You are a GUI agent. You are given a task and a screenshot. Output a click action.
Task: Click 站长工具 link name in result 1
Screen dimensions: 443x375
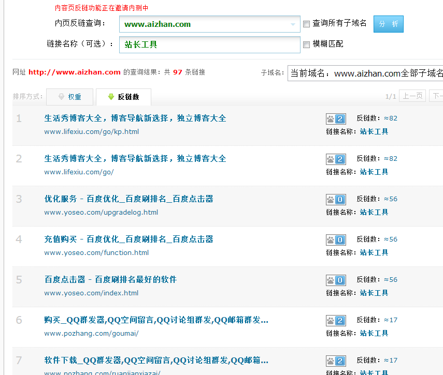point(374,132)
